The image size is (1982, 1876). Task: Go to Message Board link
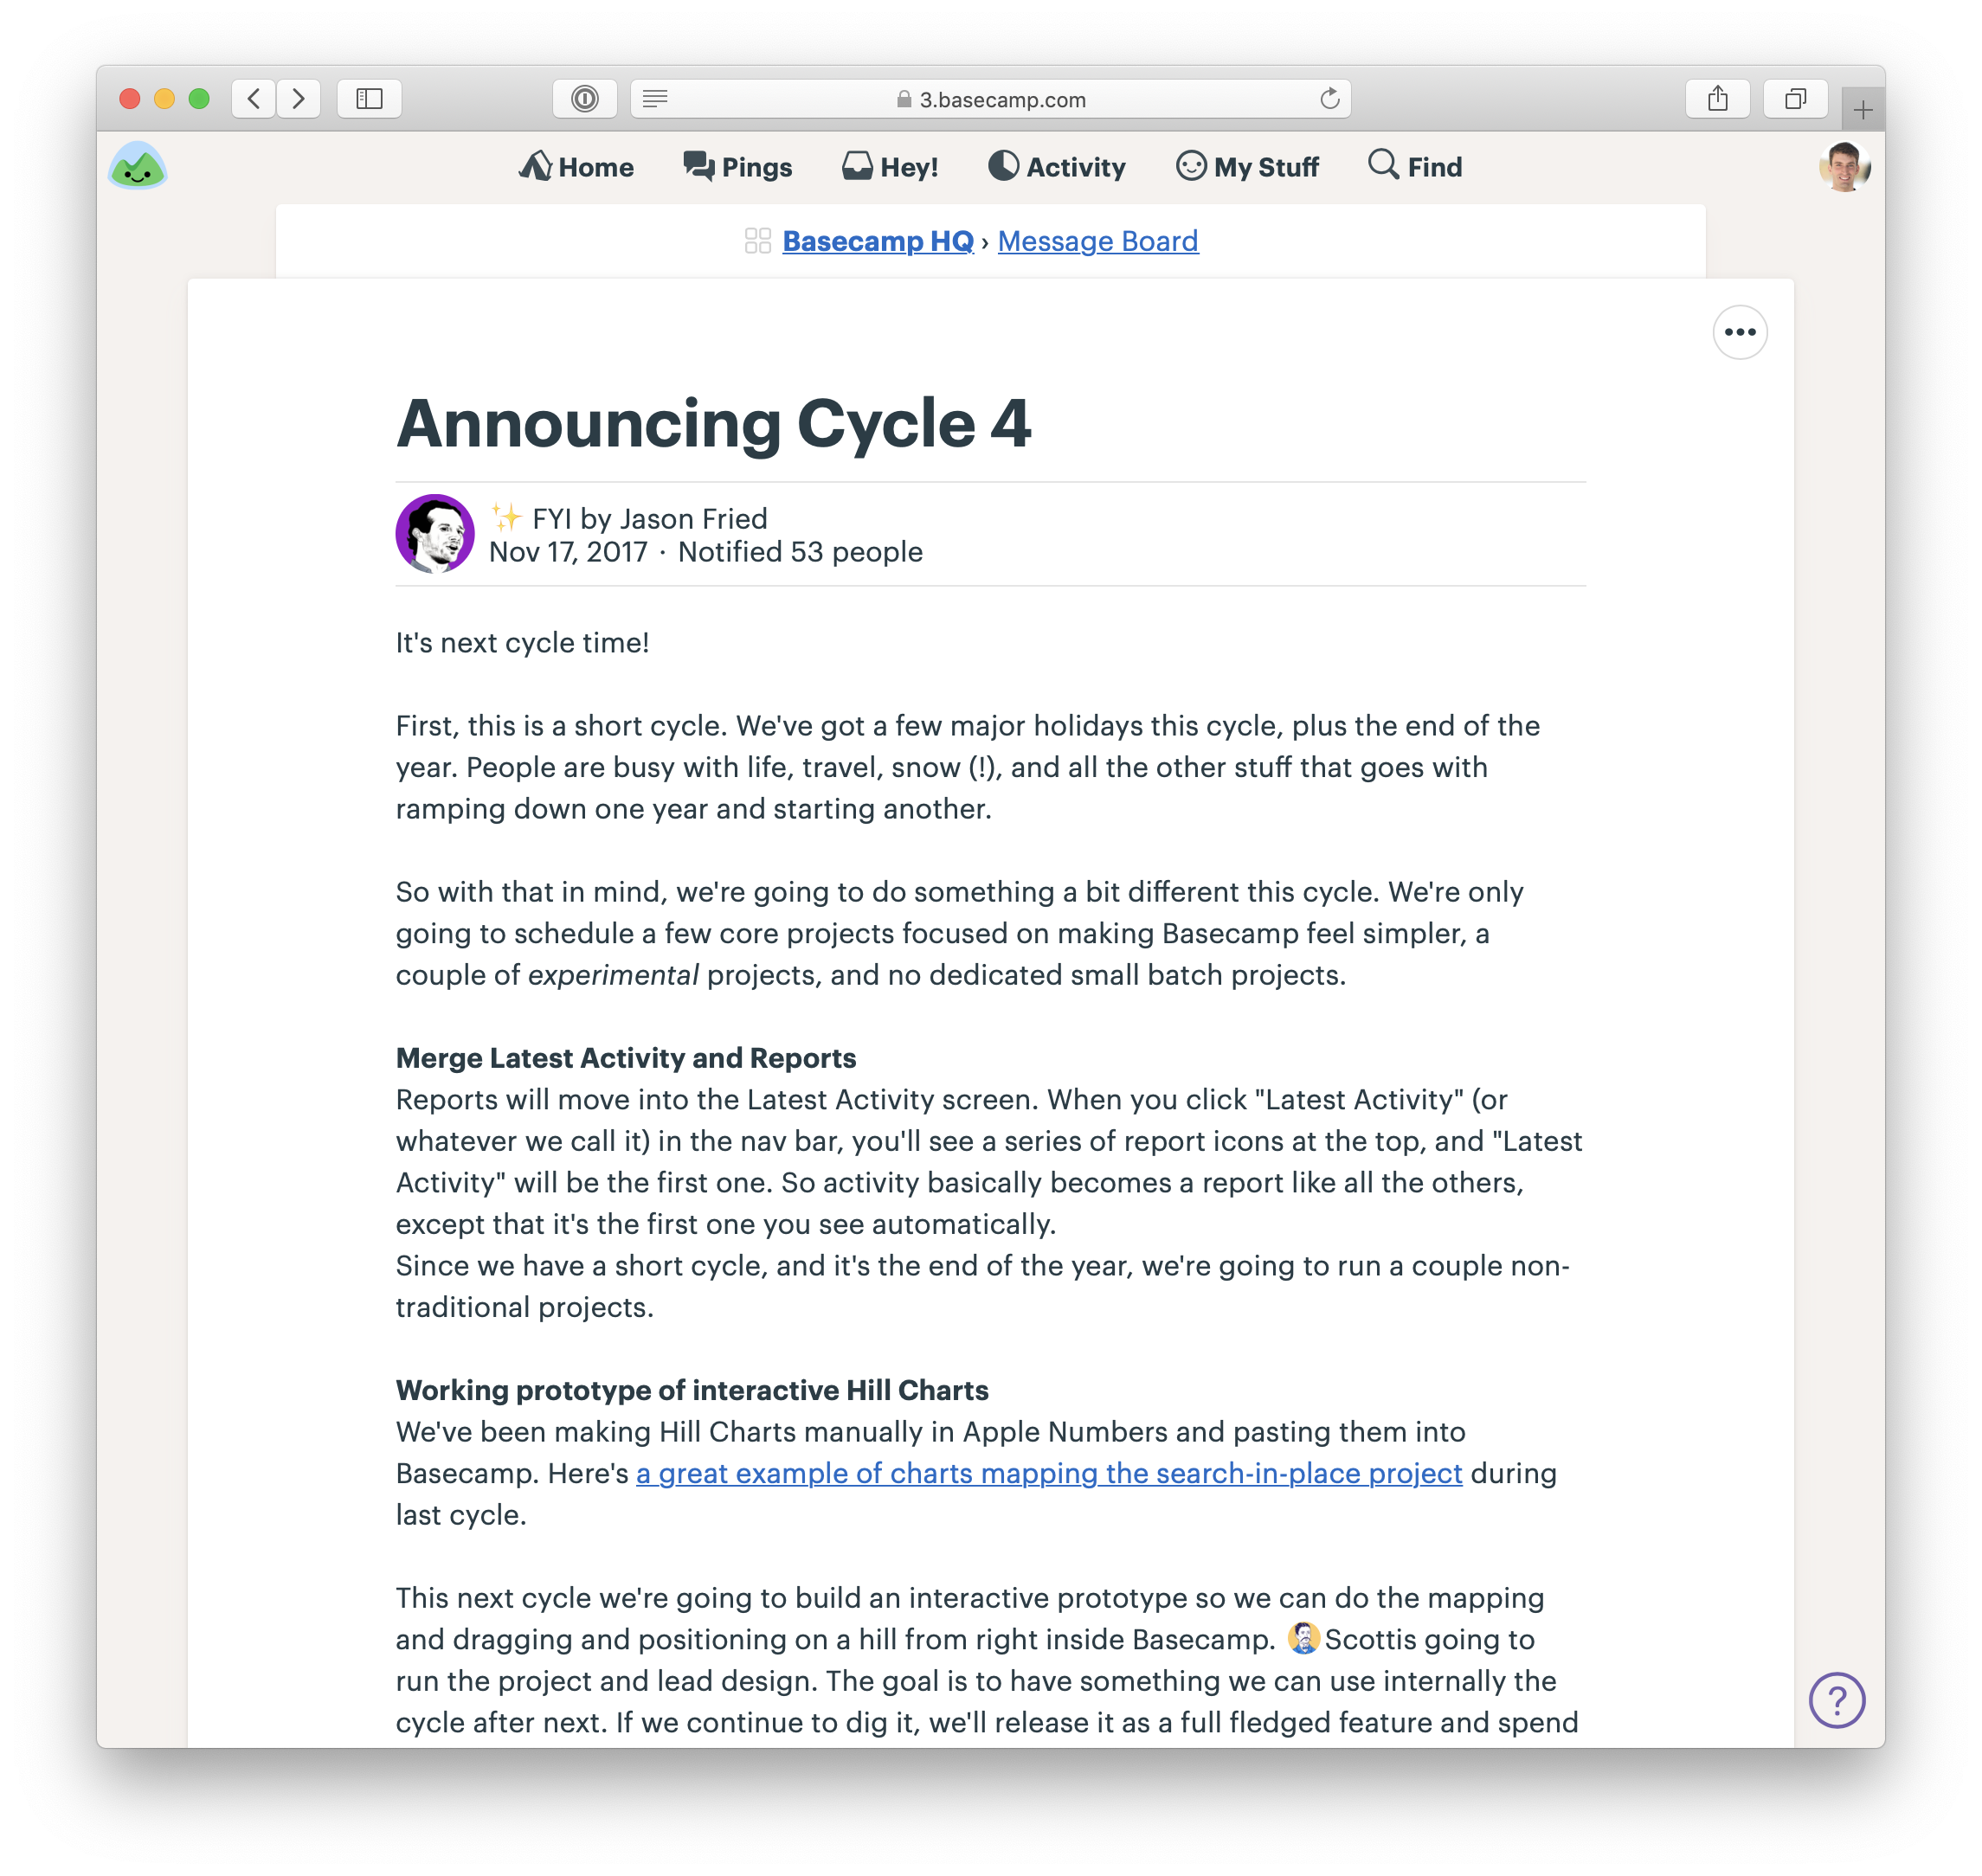(x=1097, y=241)
